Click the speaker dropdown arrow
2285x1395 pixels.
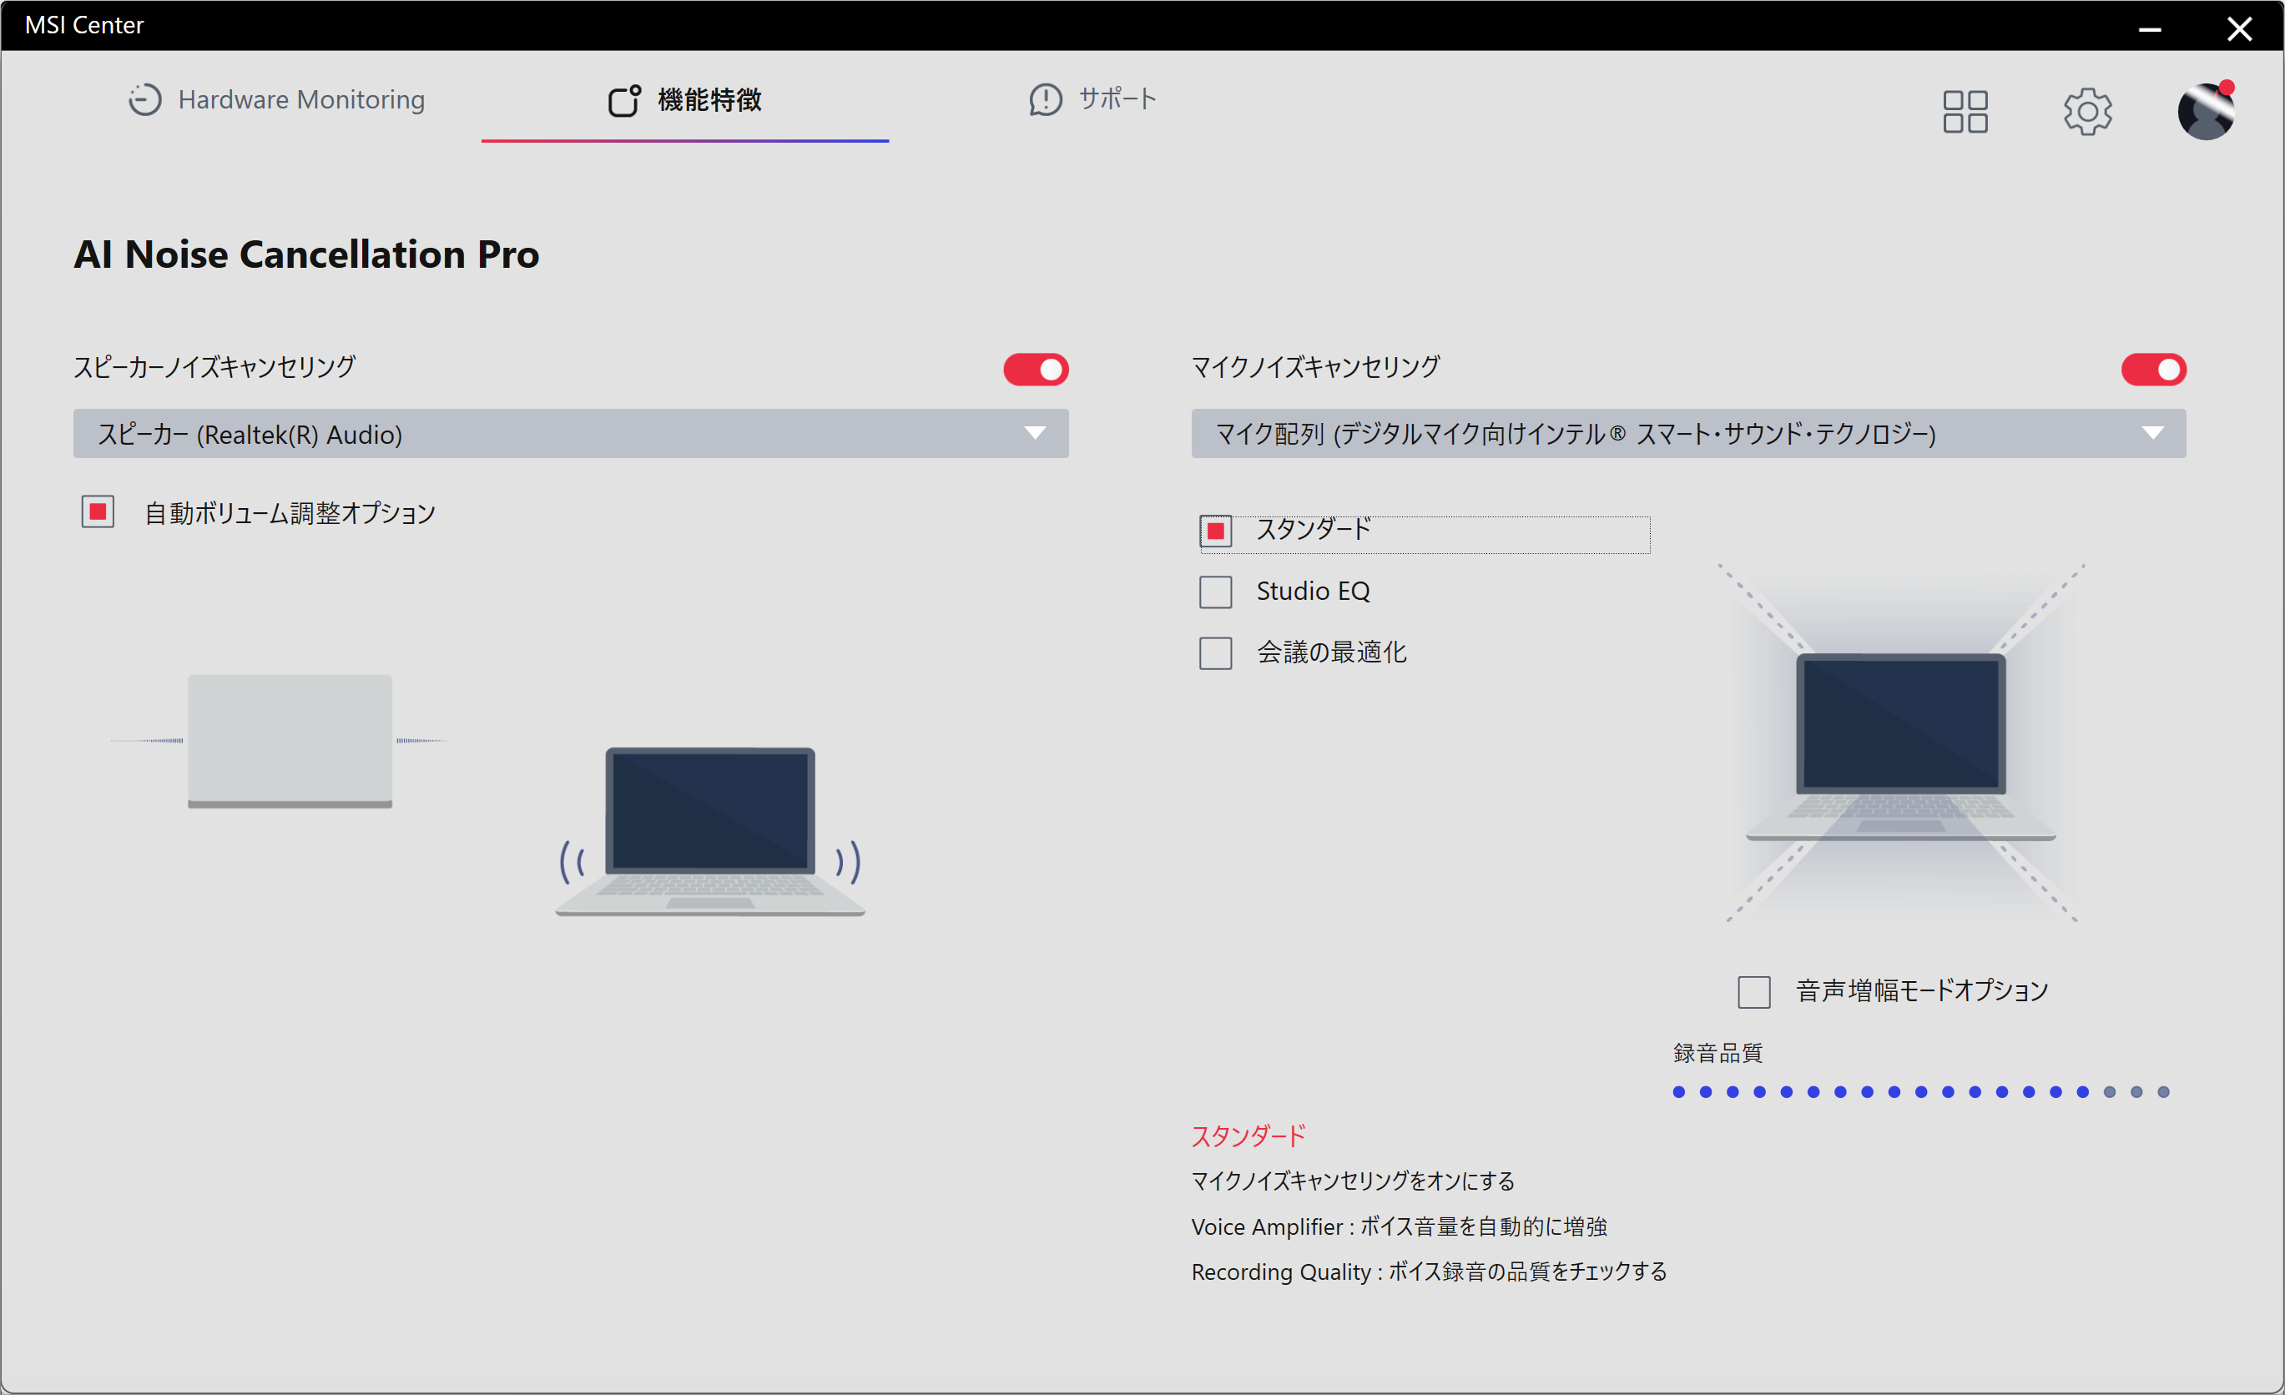coord(1035,433)
